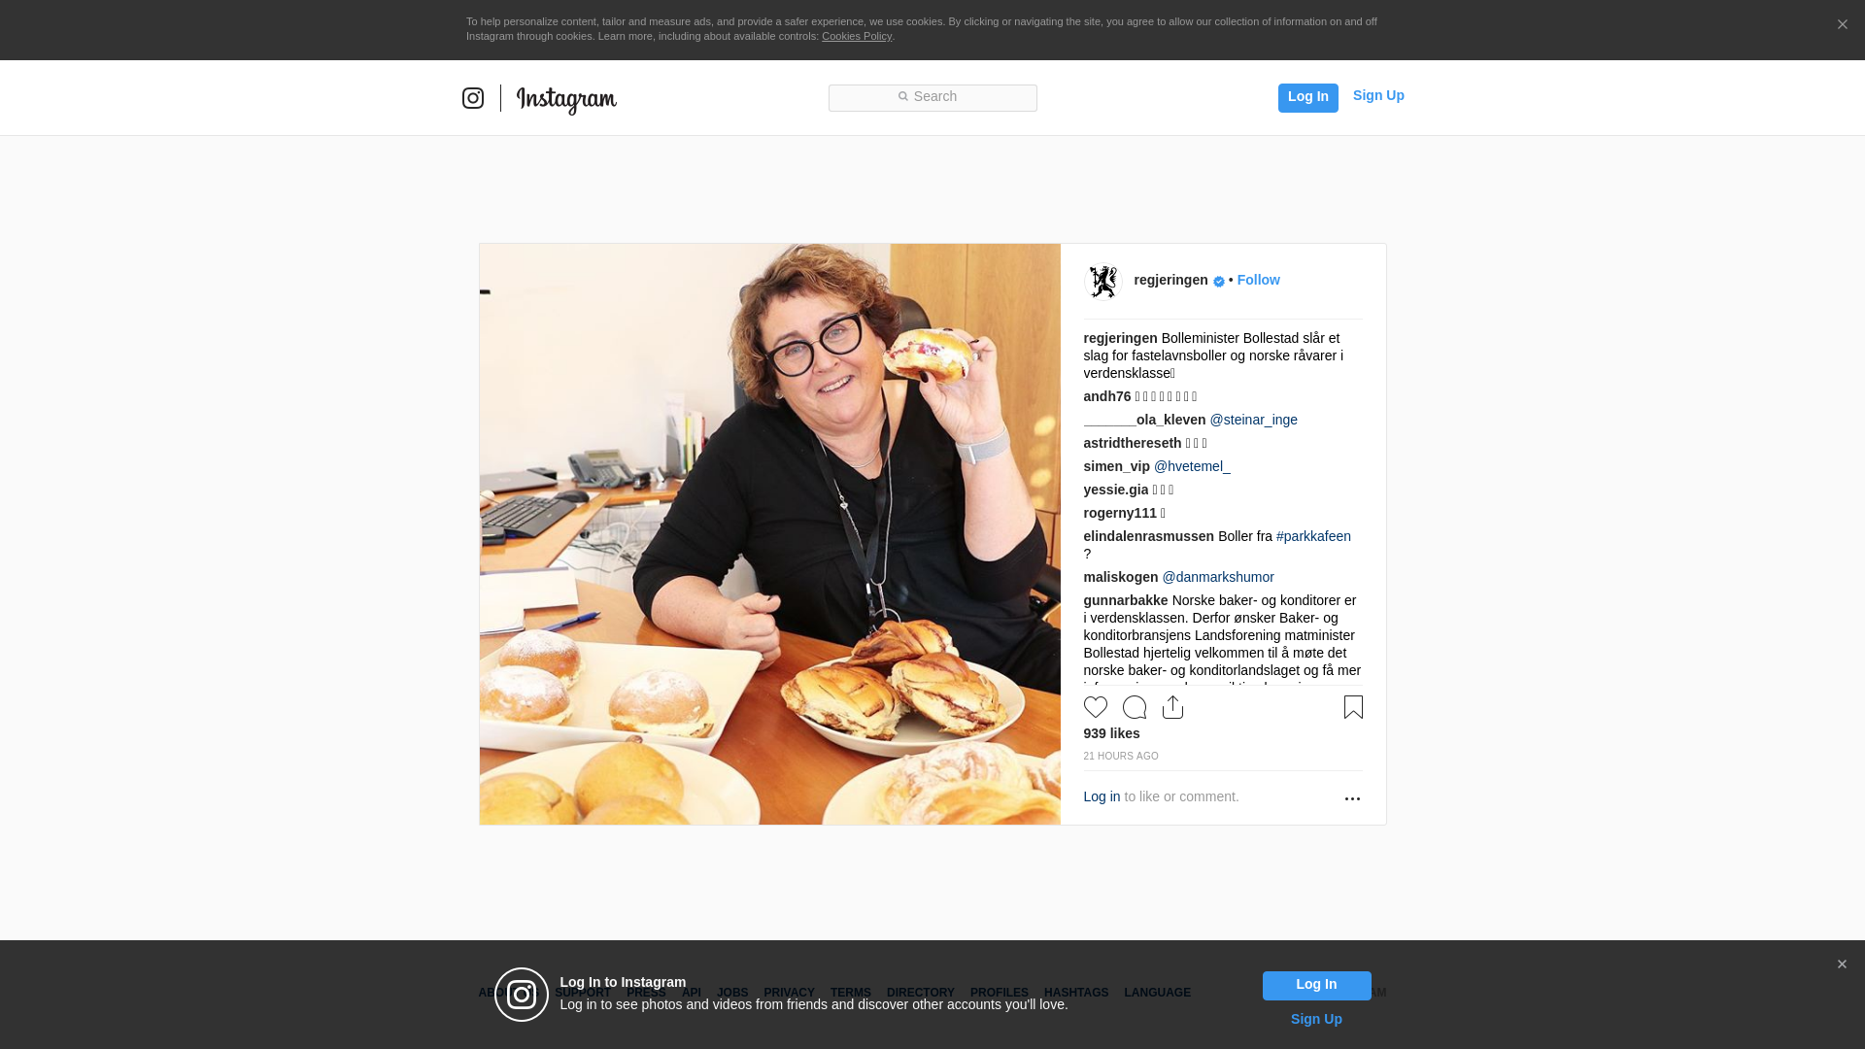Viewport: 1865px width, 1049px height.
Task: Click the Sign Up link in header
Action: (x=1378, y=95)
